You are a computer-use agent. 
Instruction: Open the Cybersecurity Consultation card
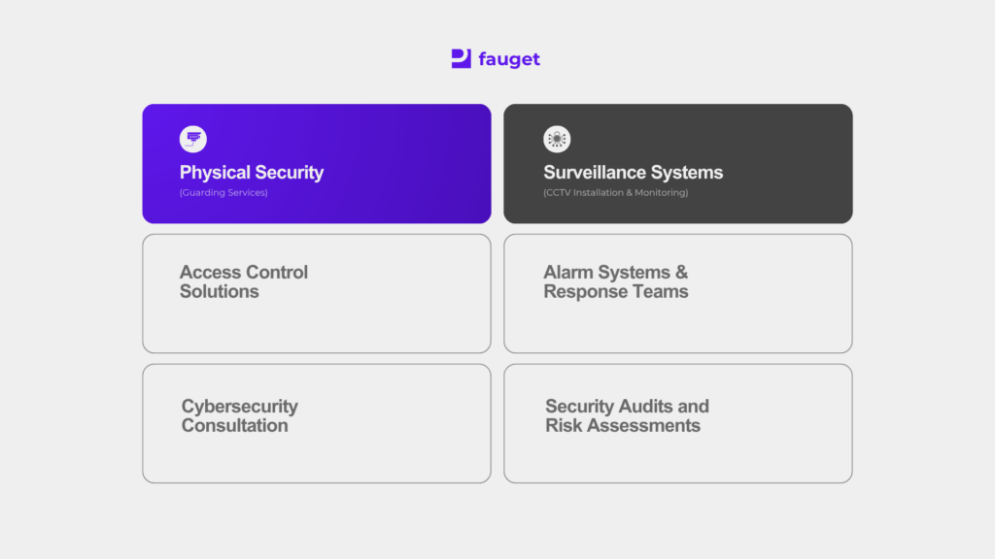click(317, 423)
